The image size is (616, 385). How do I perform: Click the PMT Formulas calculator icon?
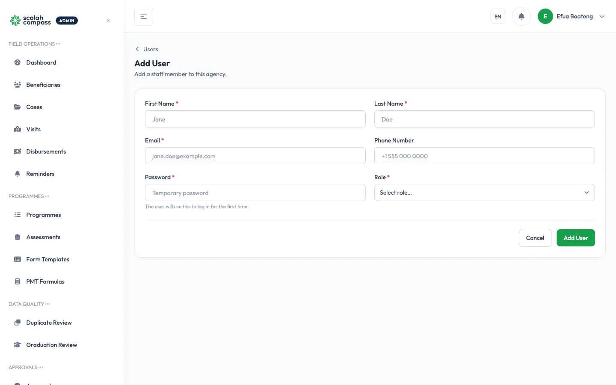pos(18,281)
